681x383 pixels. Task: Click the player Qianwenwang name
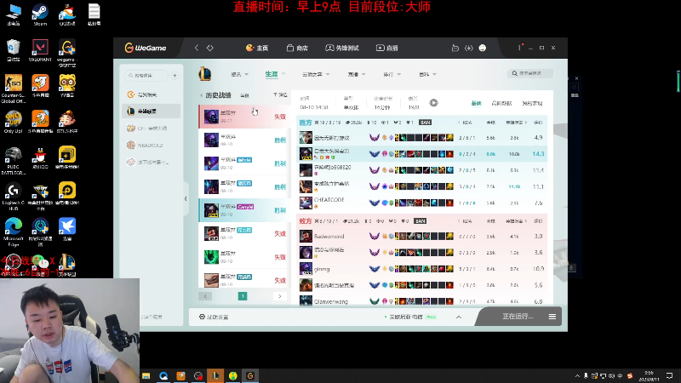[x=331, y=301]
